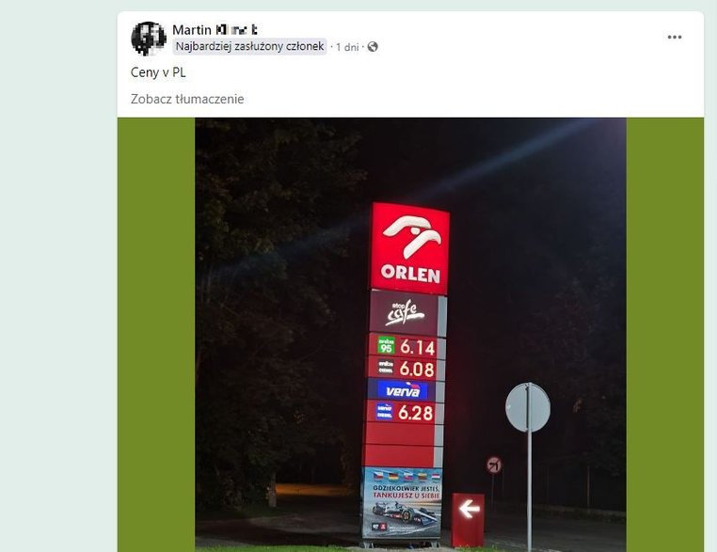Click the blue verva logo panel
Viewport: 717px width, 552px height.
[402, 390]
